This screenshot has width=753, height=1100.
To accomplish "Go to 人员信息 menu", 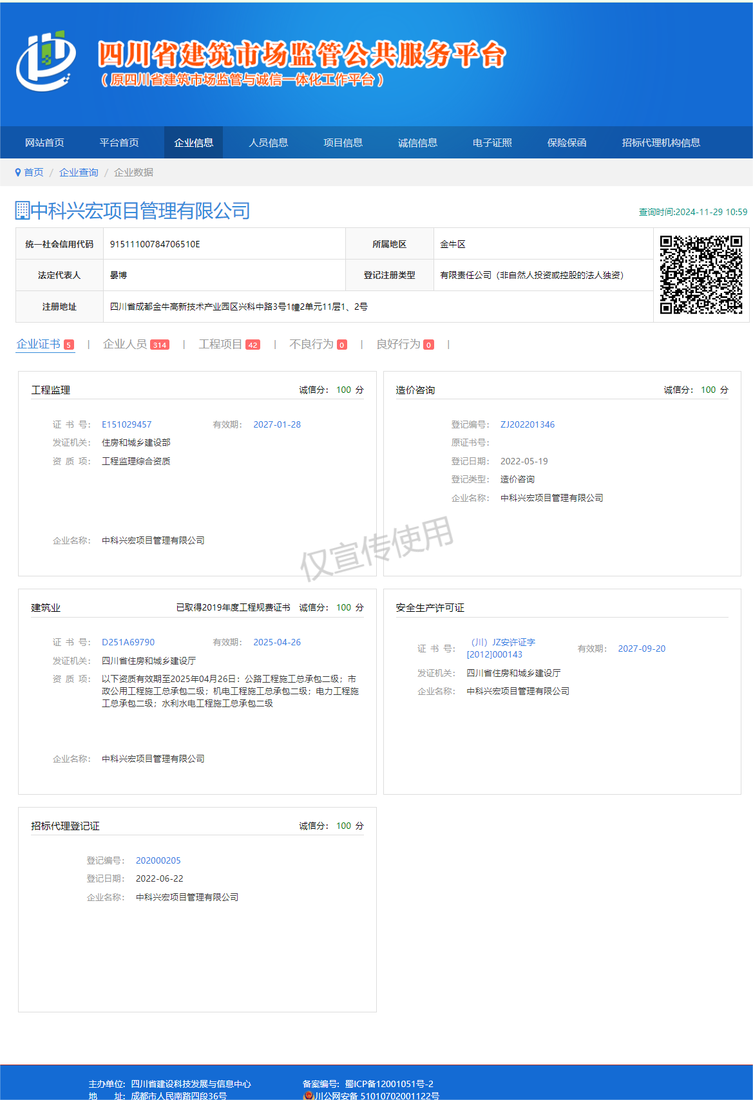I will pyautogui.click(x=269, y=142).
